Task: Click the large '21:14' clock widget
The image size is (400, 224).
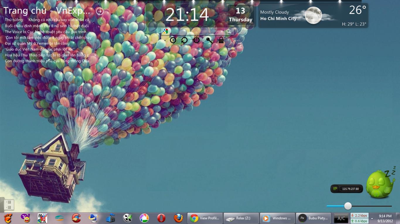Action: tap(187, 15)
